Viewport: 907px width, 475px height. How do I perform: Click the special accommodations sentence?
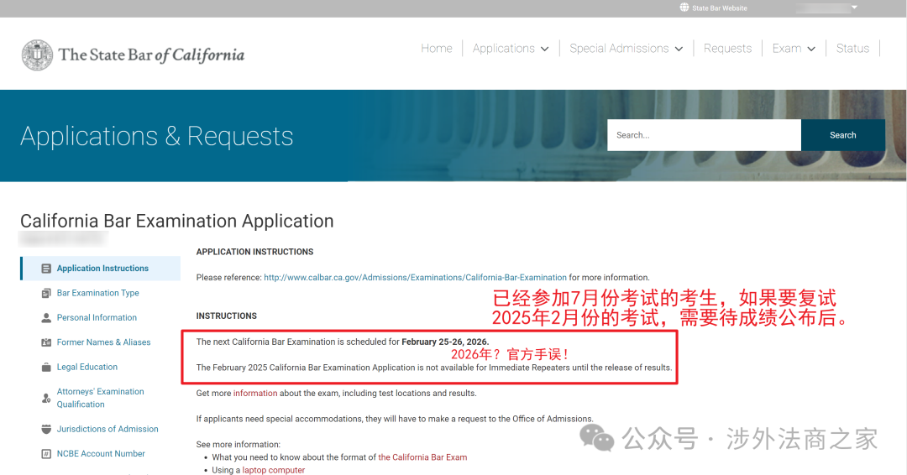point(395,419)
